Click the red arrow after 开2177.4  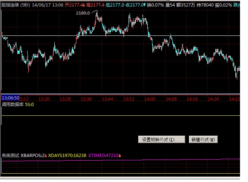click(83, 5)
